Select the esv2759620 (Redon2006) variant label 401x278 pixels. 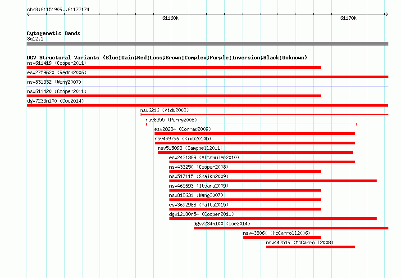click(57, 72)
